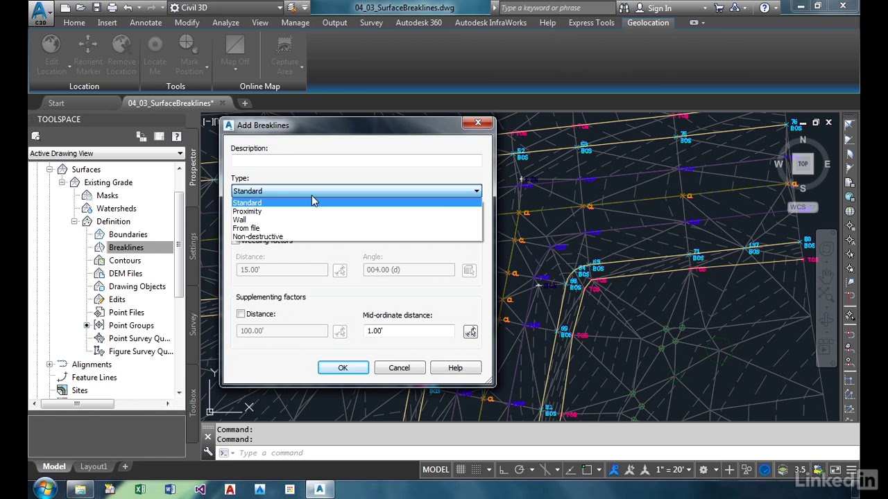888x499 pixels.
Task: Toggle polar tracking in status bar
Action: [x=519, y=470]
